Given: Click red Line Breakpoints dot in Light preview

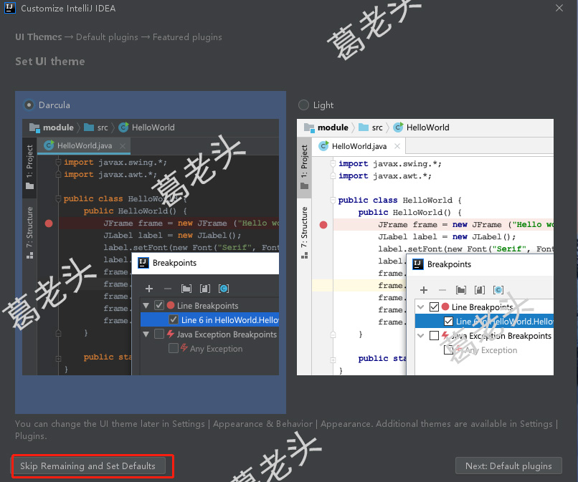Looking at the screenshot, I should click(x=445, y=307).
